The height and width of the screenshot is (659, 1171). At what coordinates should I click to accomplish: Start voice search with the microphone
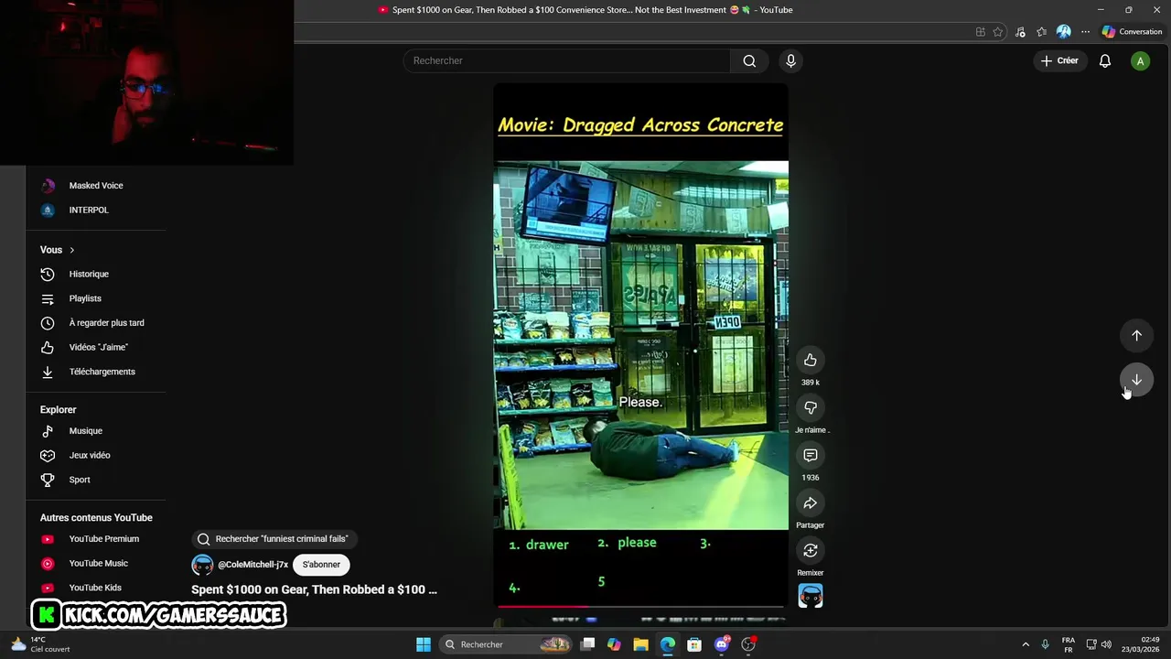[791, 60]
